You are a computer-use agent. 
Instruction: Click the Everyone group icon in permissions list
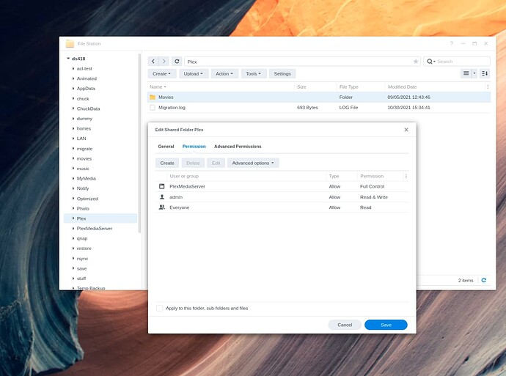[162, 207]
